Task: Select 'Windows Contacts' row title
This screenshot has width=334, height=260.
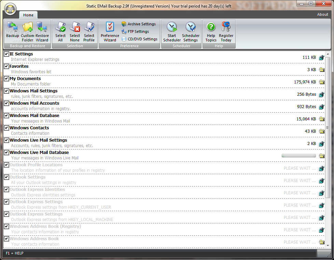Action: pyautogui.click(x=29, y=128)
